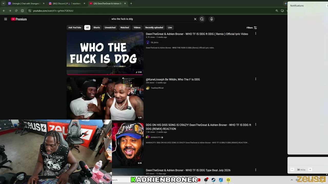Open more options for KanelJoseph Be Wildin video
328x184 pixels.
tap(255, 79)
